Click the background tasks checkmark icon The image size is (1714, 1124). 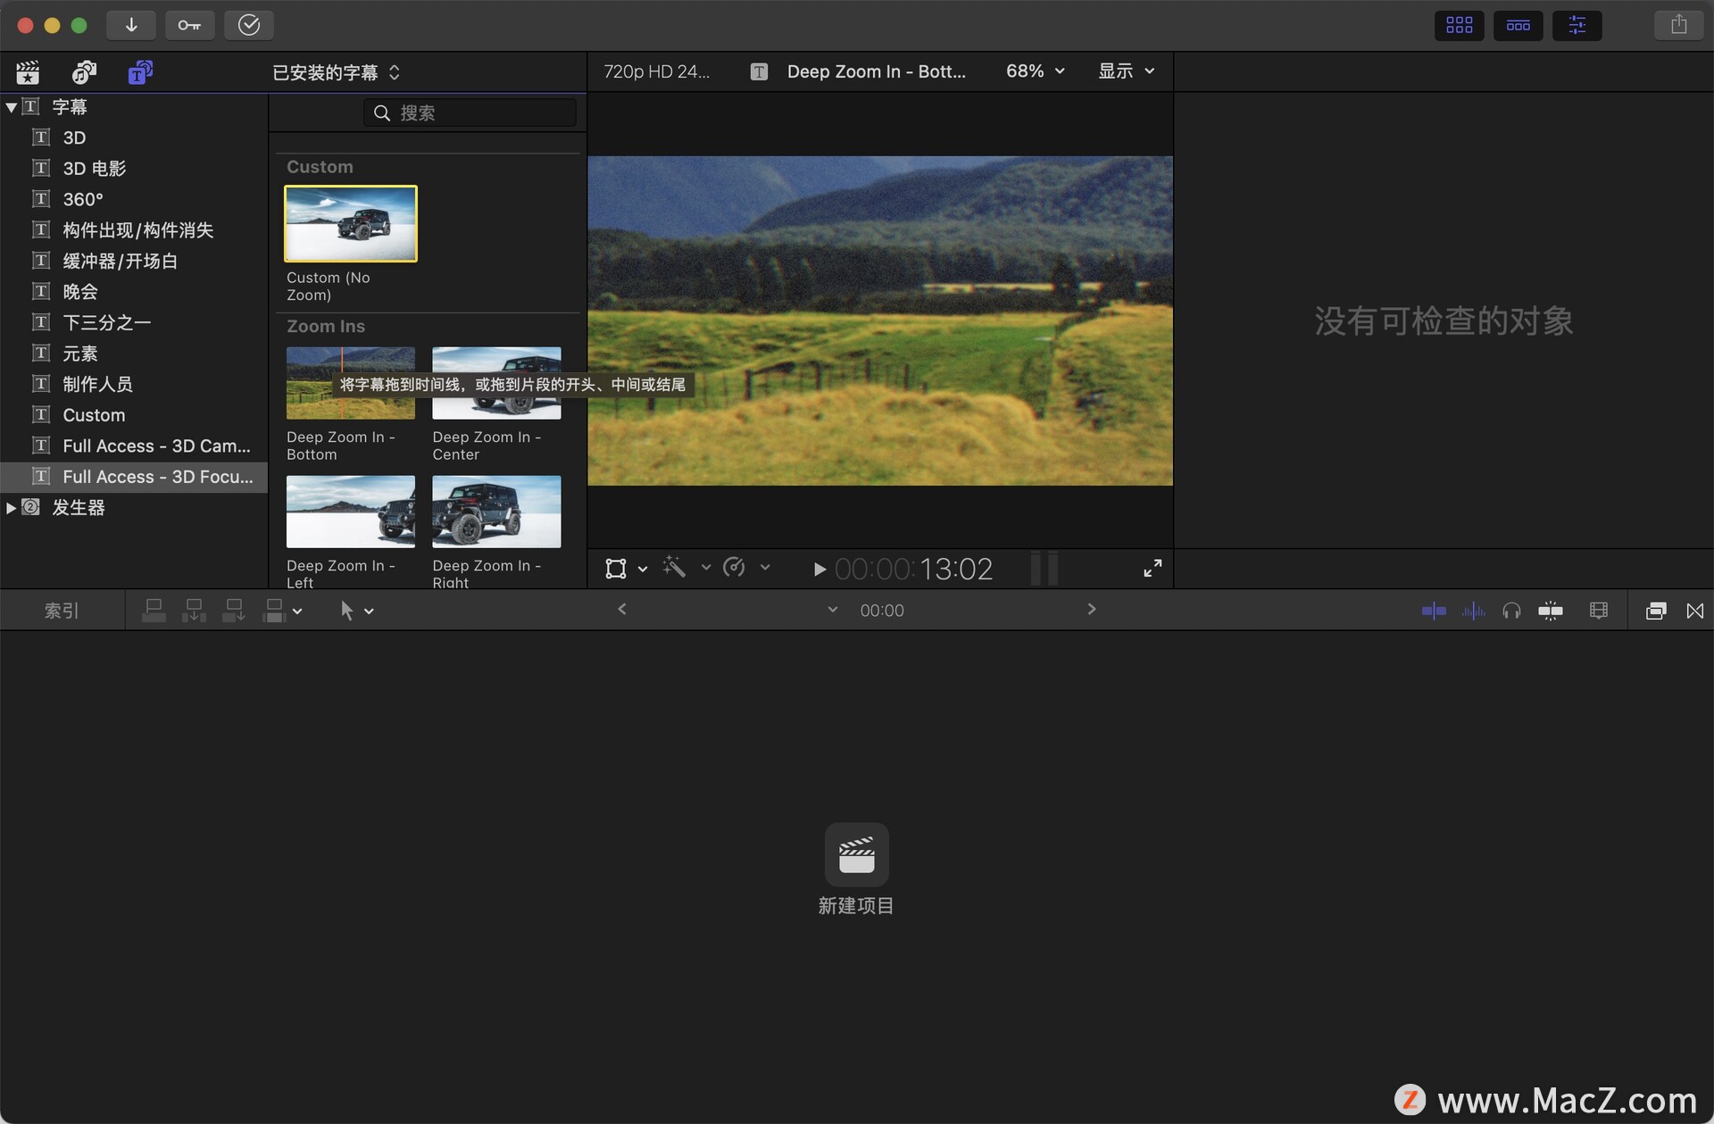(249, 25)
